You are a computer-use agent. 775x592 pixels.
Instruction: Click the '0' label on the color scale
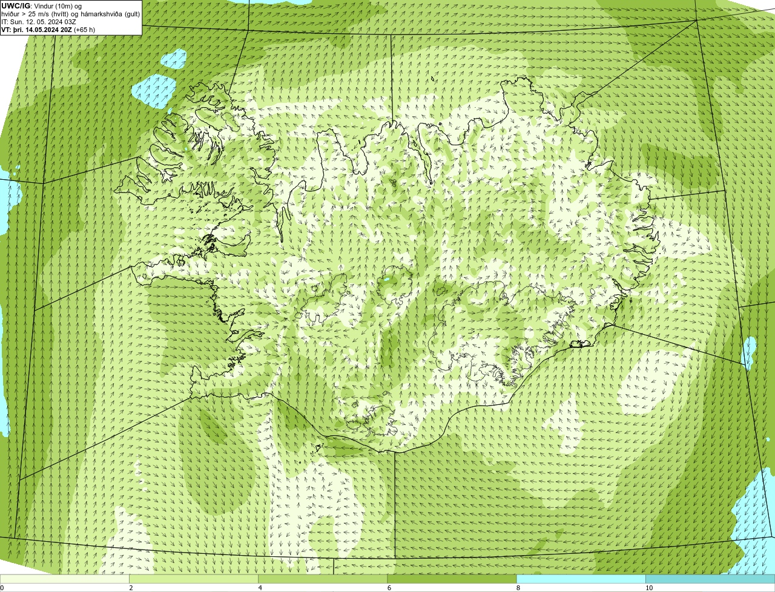2,588
